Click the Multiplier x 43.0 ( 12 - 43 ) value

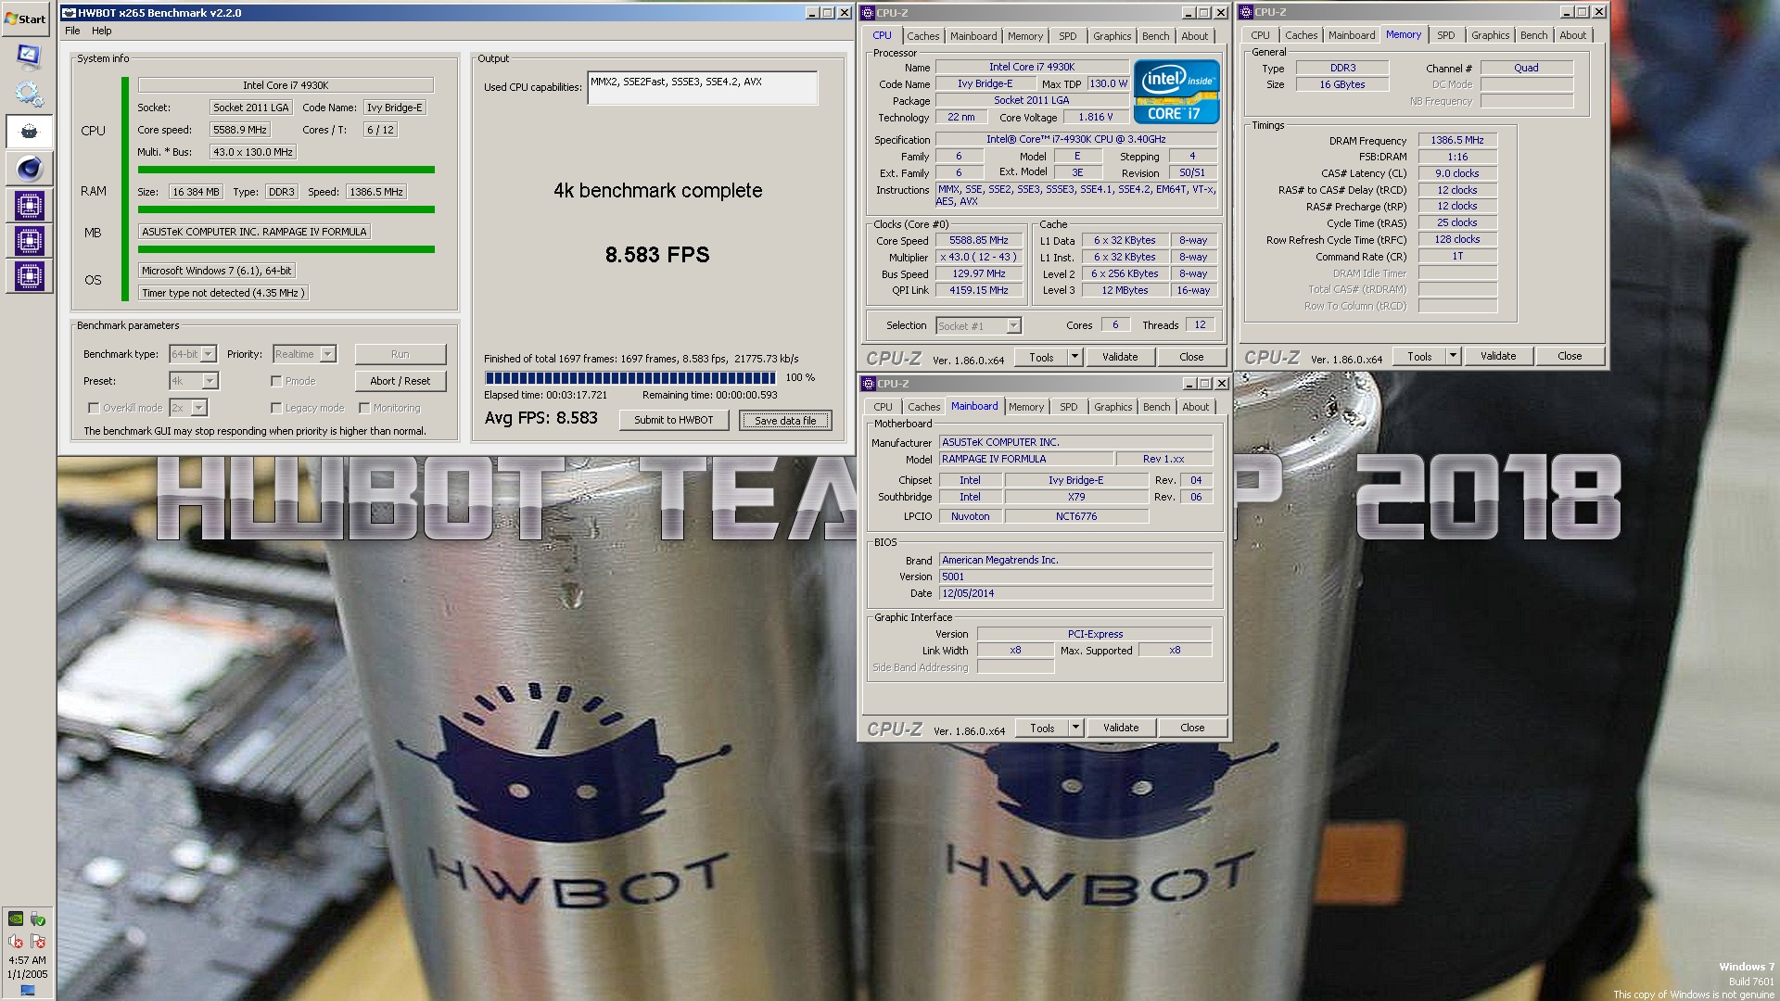pyautogui.click(x=978, y=258)
